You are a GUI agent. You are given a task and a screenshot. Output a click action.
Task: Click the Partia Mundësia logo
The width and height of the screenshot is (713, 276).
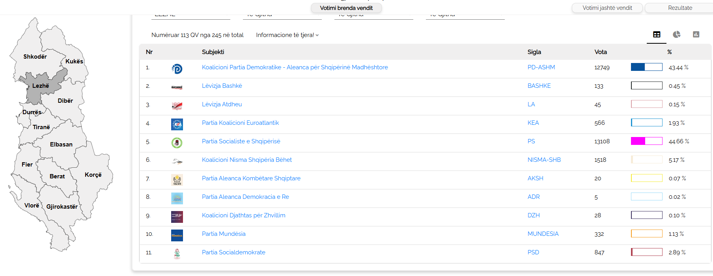[x=177, y=235]
